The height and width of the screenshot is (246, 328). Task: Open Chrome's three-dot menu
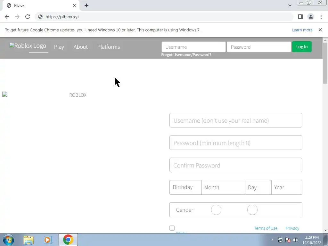(321, 17)
